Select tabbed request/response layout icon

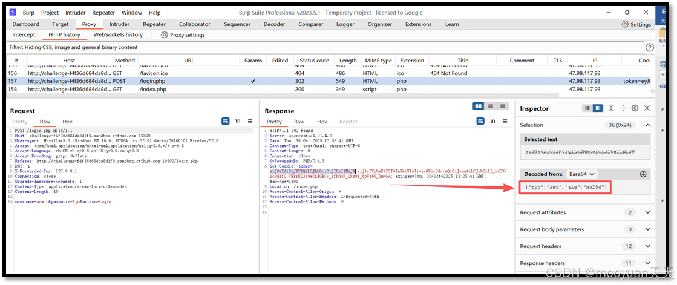pos(503,106)
